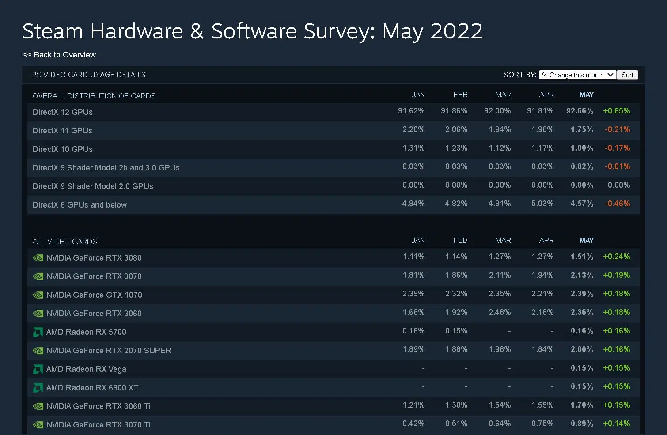This screenshot has height=435, width=667.
Task: Select the DirectX 10 GPUs row label
Action: click(63, 149)
